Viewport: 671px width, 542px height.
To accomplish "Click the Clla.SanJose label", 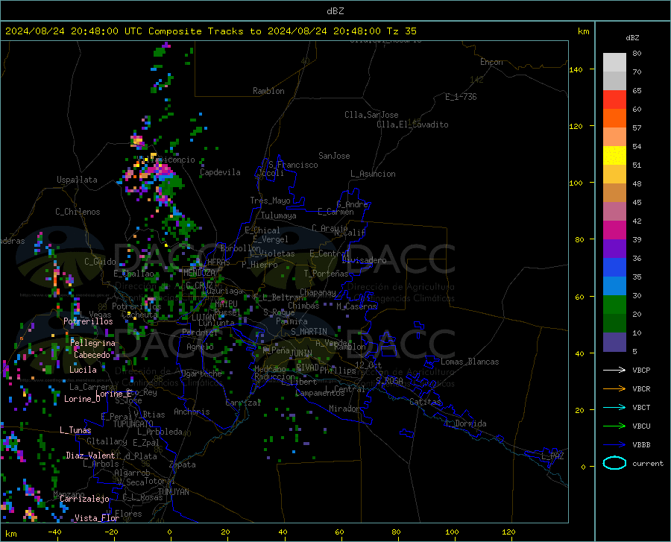I will 371,115.
